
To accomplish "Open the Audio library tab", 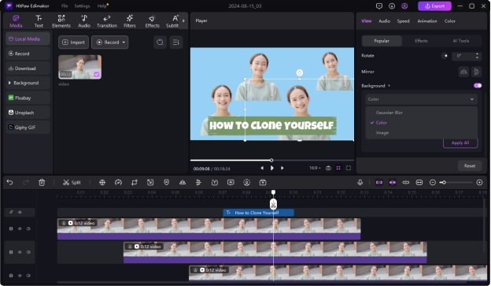I will pyautogui.click(x=84, y=21).
